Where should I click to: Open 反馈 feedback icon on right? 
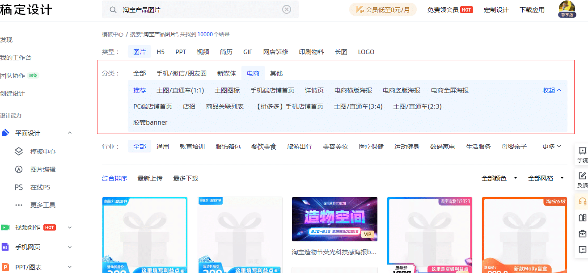click(582, 180)
